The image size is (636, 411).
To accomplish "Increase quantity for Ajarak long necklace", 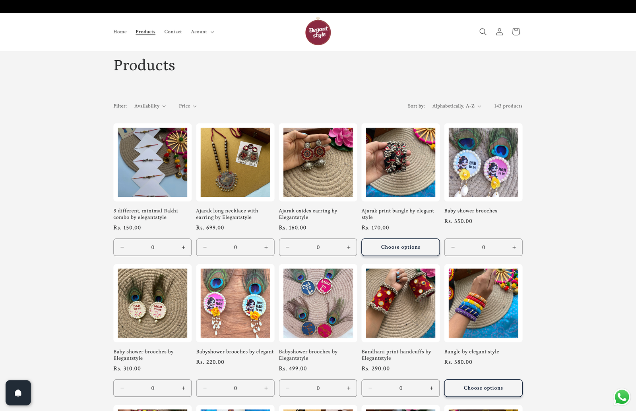I will pyautogui.click(x=266, y=247).
